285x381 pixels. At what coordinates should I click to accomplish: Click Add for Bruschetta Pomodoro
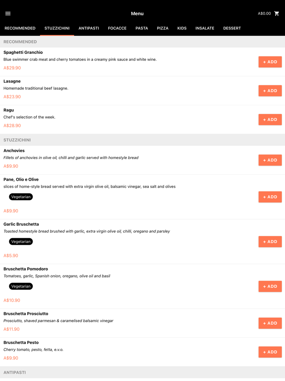270,286
